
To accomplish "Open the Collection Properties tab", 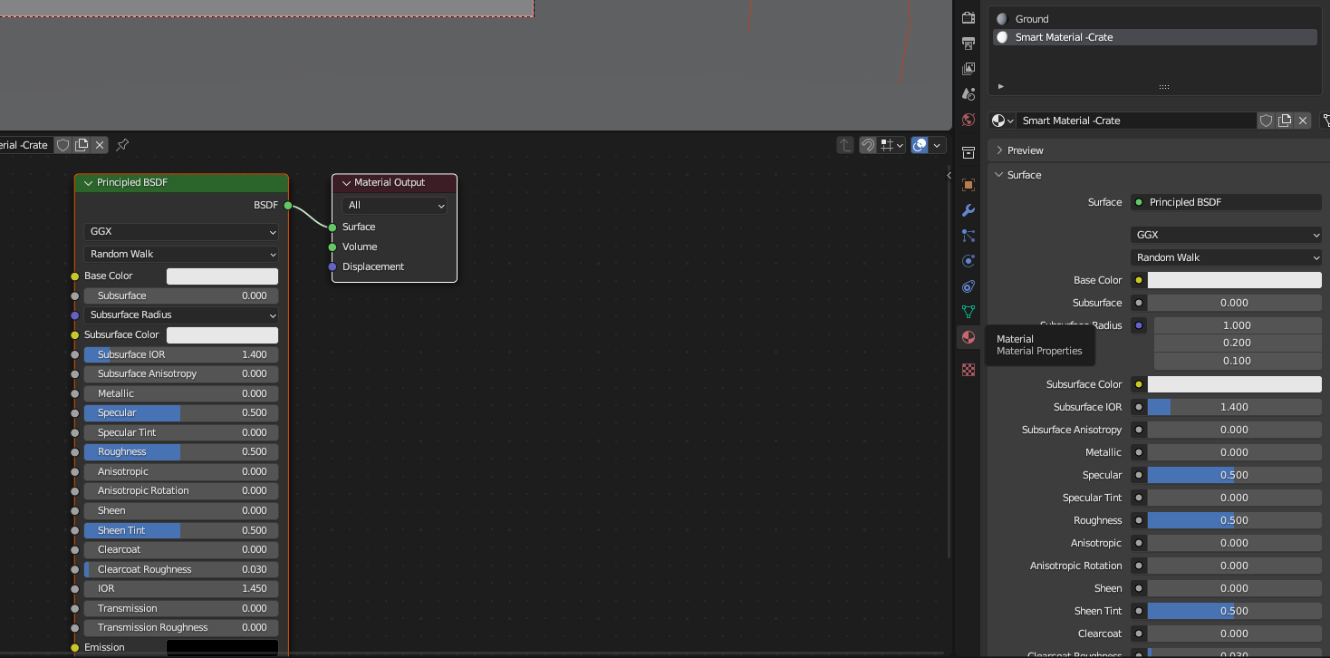I will (969, 152).
